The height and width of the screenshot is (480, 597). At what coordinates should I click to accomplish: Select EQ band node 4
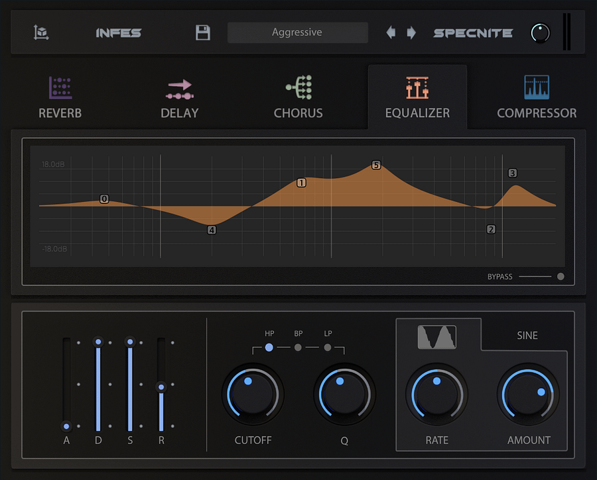pos(212,230)
